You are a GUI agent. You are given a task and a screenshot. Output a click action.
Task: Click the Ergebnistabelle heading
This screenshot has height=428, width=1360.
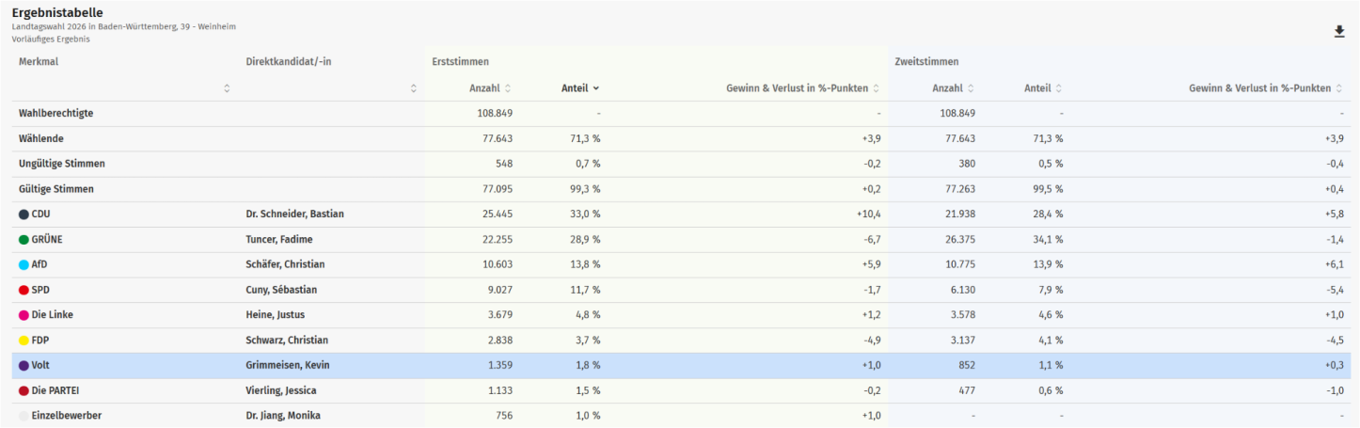[57, 13]
